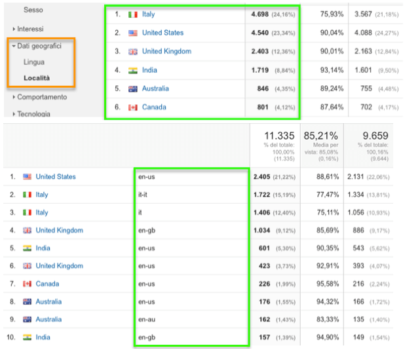Screen dimensions: 405x350
Task: Open the United Kingdom link with 2.403 sessions
Action: pos(166,51)
